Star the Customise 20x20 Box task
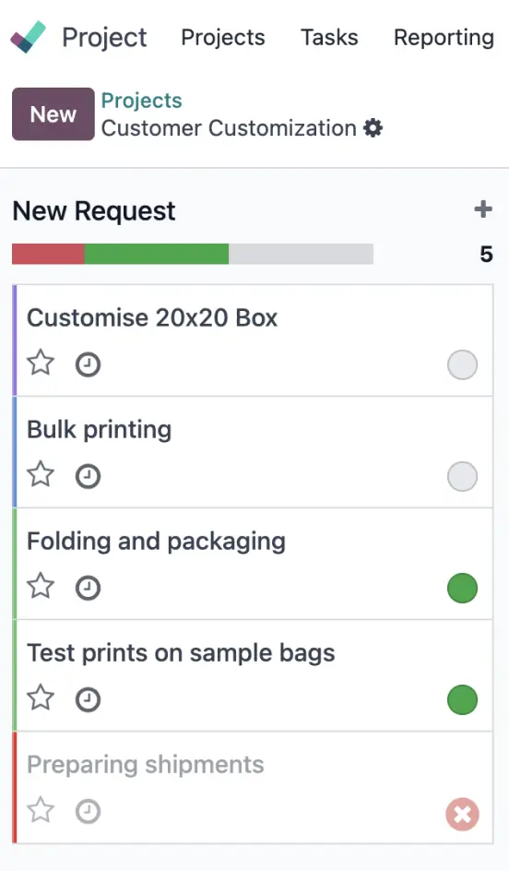Screen dimensions: 509x871 click(x=41, y=364)
